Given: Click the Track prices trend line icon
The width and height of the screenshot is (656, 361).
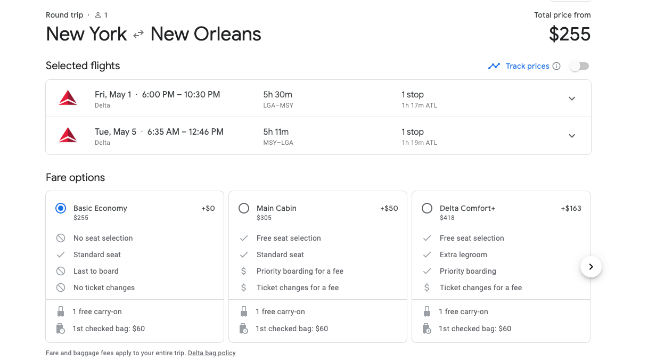Looking at the screenshot, I should click(494, 66).
